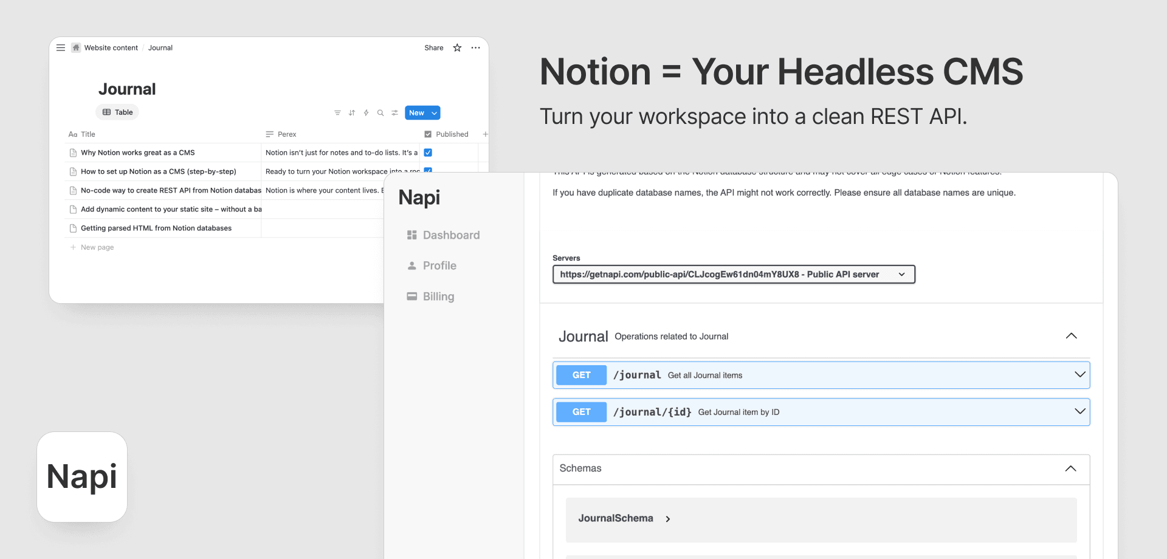The height and width of the screenshot is (559, 1167).
Task: Collapse the Schemas section chevron
Action: pos(1071,468)
